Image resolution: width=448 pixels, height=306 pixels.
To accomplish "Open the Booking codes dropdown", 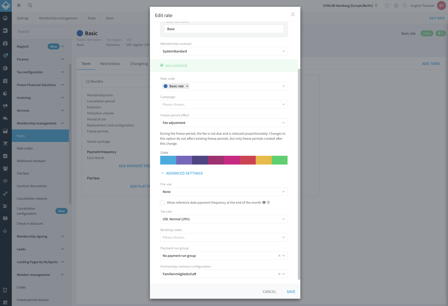I will 224,237.
